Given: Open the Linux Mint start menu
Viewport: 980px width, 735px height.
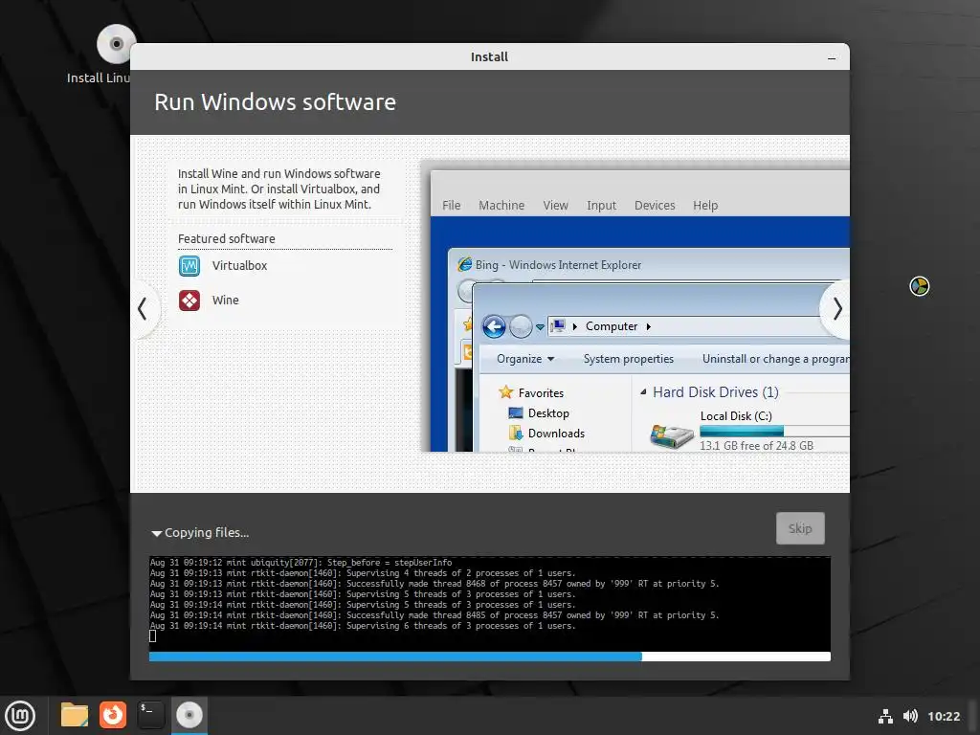Looking at the screenshot, I should coord(20,716).
